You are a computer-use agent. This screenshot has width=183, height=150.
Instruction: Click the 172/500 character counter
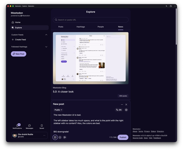[x=113, y=137]
